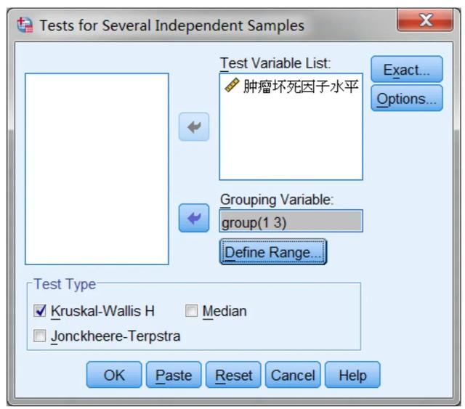The height and width of the screenshot is (409, 465).
Task: Click the blue arrow beside Grouping Variable
Action: point(194,218)
